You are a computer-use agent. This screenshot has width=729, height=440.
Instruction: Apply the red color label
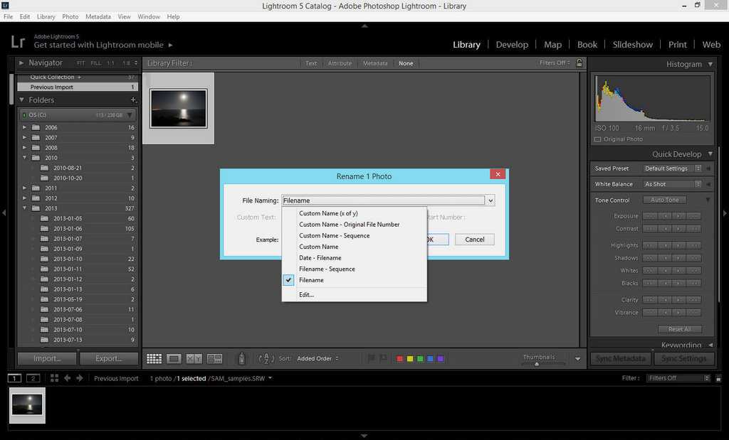click(x=399, y=359)
